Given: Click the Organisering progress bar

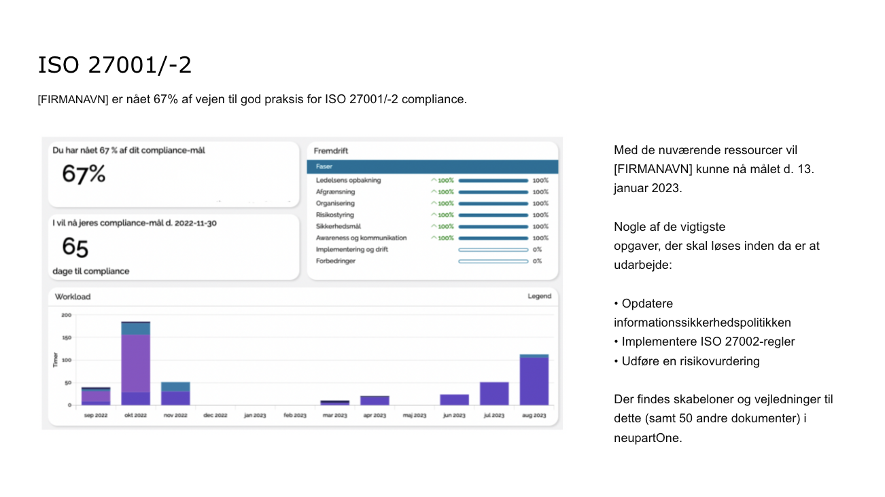Looking at the screenshot, I should (493, 204).
